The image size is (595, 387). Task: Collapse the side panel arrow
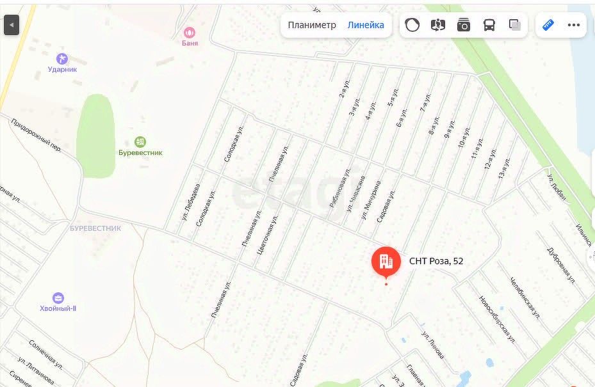point(12,25)
